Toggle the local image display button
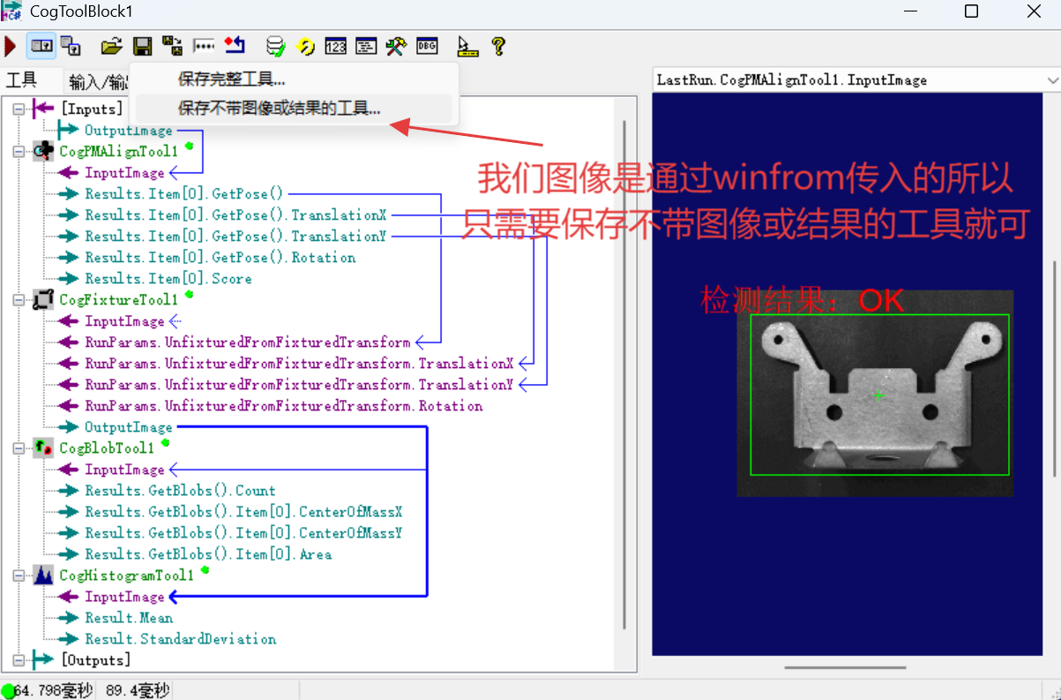Viewport: 1061px width, 700px height. [41, 46]
